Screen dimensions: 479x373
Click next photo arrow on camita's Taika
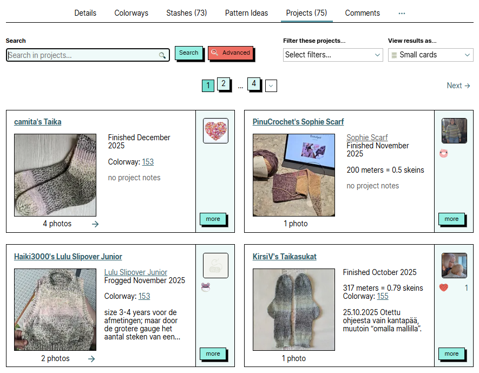[x=95, y=224]
